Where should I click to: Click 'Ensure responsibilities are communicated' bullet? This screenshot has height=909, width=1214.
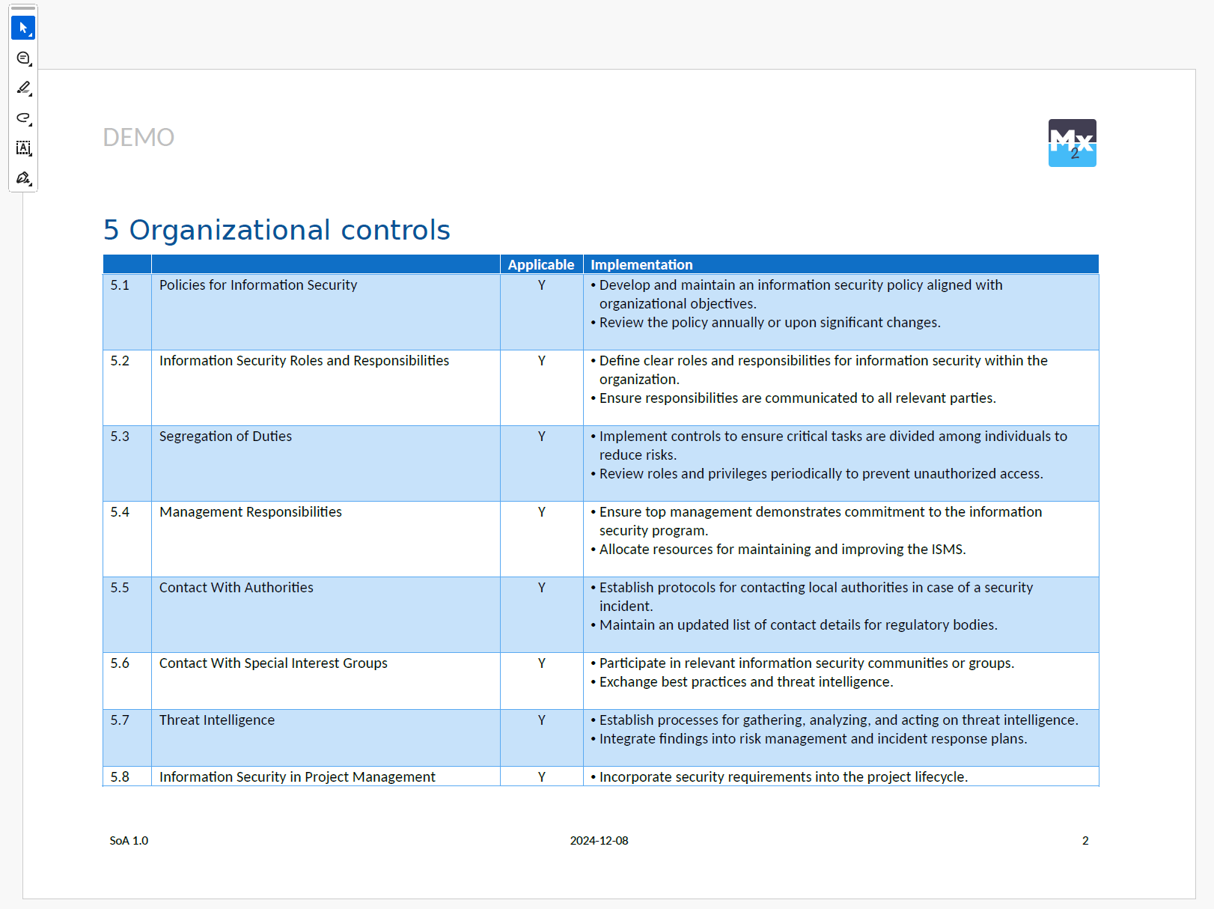[x=793, y=398]
